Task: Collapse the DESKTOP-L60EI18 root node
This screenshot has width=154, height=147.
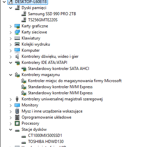Action: pos(4,2)
